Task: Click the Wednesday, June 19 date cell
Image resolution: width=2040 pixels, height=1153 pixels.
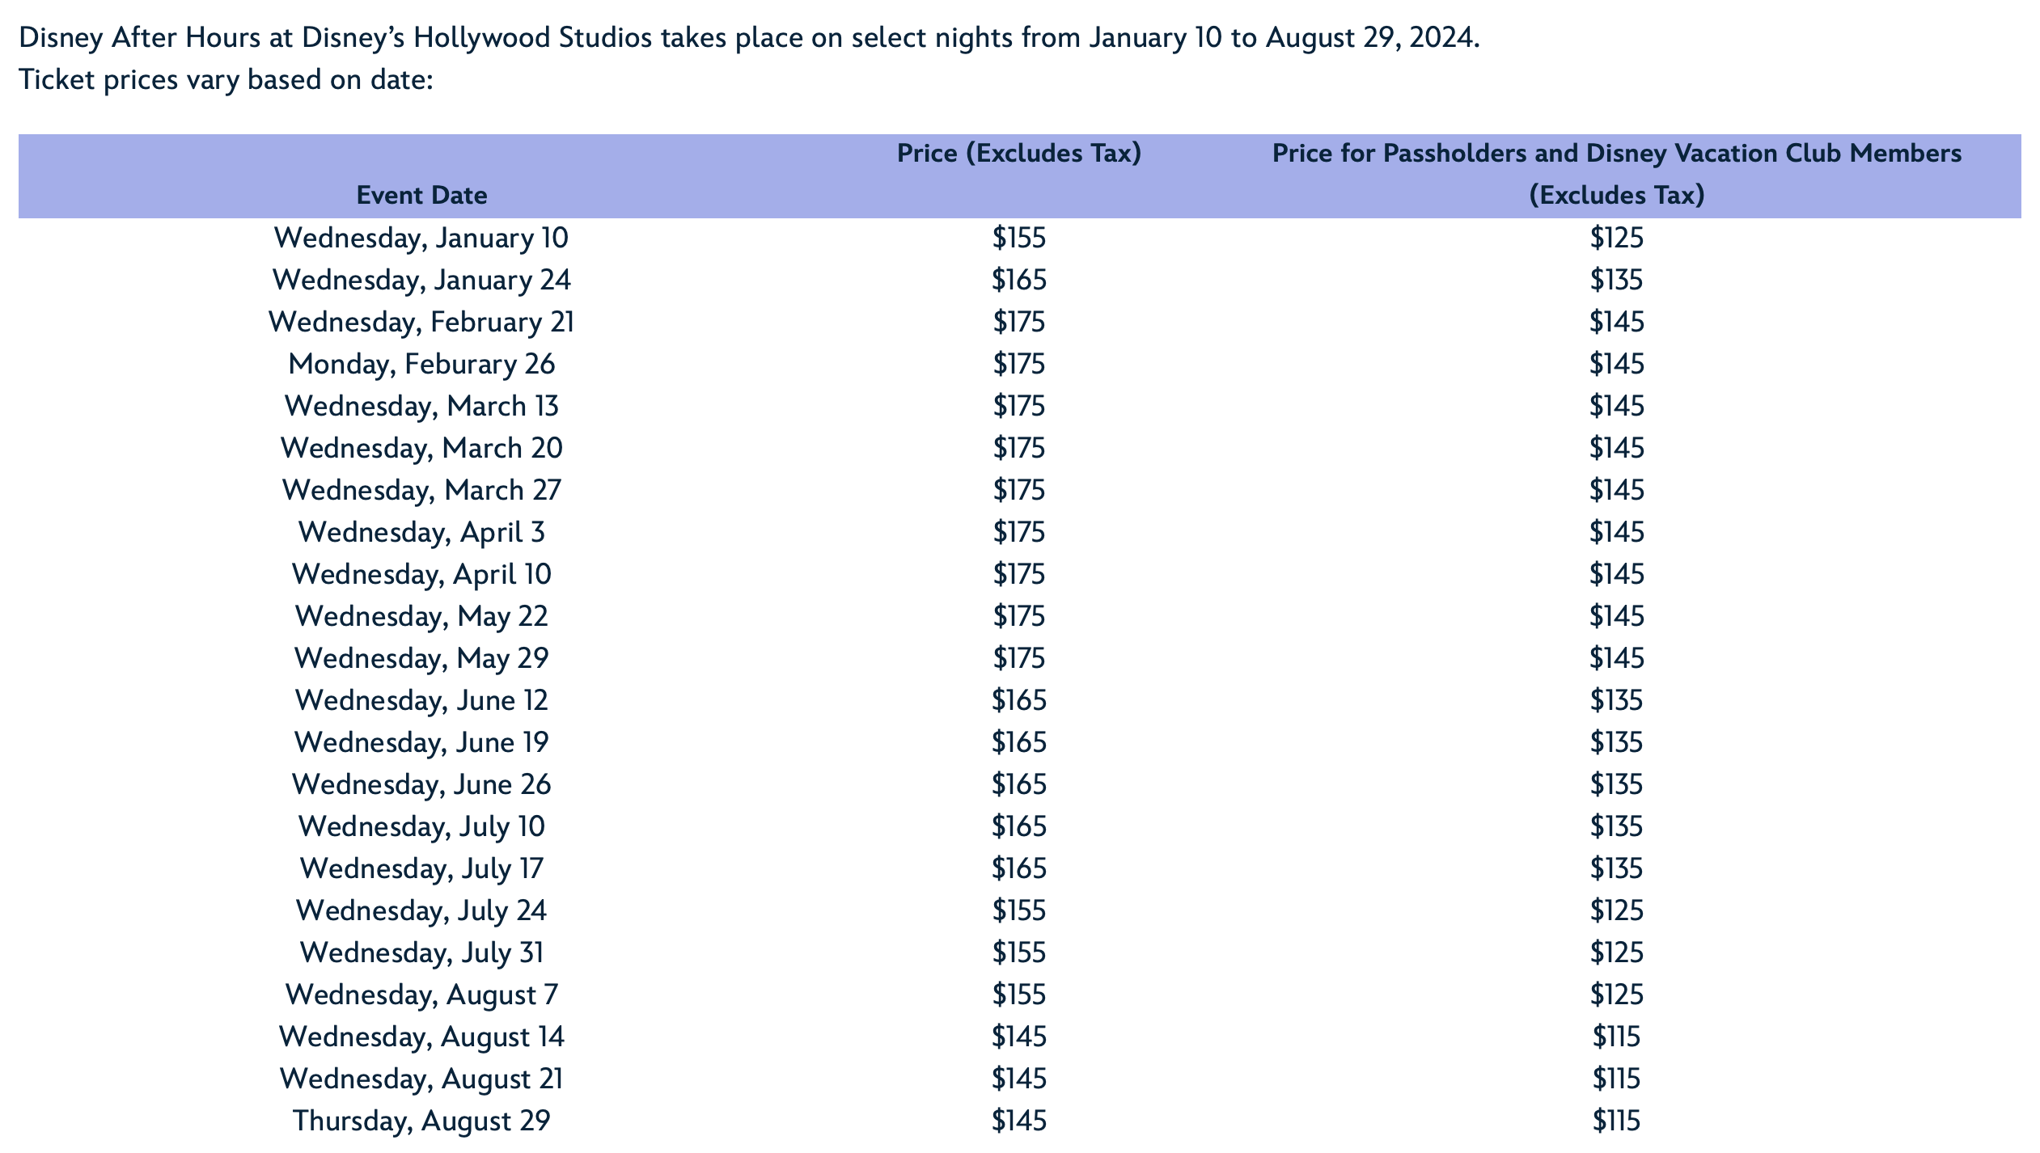Action: (421, 742)
